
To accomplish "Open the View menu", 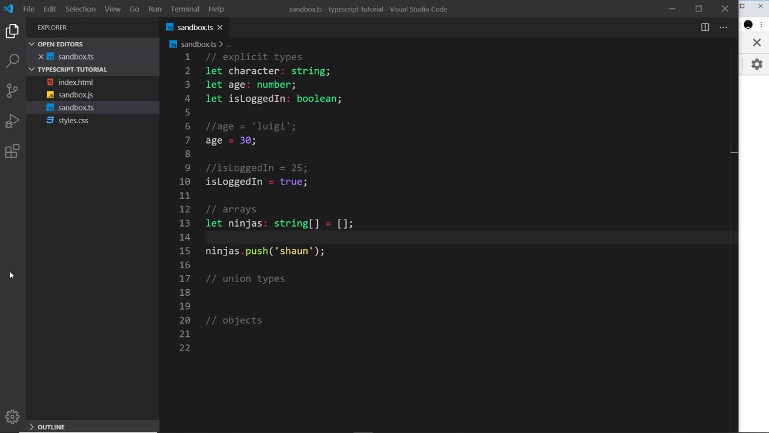I will pyautogui.click(x=112, y=9).
